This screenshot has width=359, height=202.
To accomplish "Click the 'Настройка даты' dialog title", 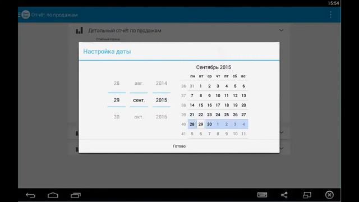I will click(x=107, y=51).
